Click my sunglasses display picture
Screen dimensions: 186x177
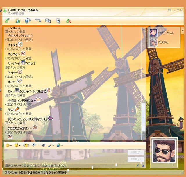(164, 151)
